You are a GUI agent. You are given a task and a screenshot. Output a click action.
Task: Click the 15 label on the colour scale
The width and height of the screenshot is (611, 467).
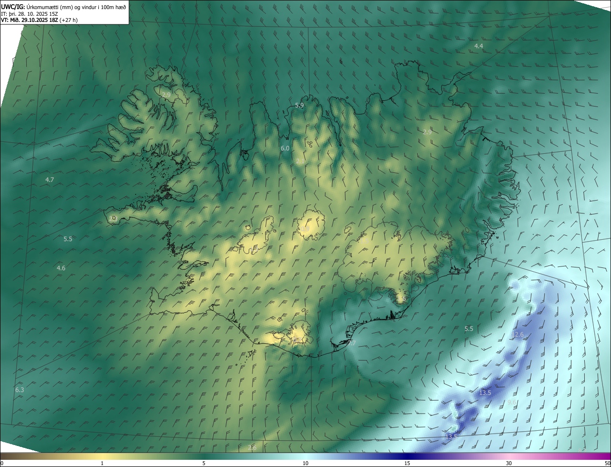click(x=407, y=463)
